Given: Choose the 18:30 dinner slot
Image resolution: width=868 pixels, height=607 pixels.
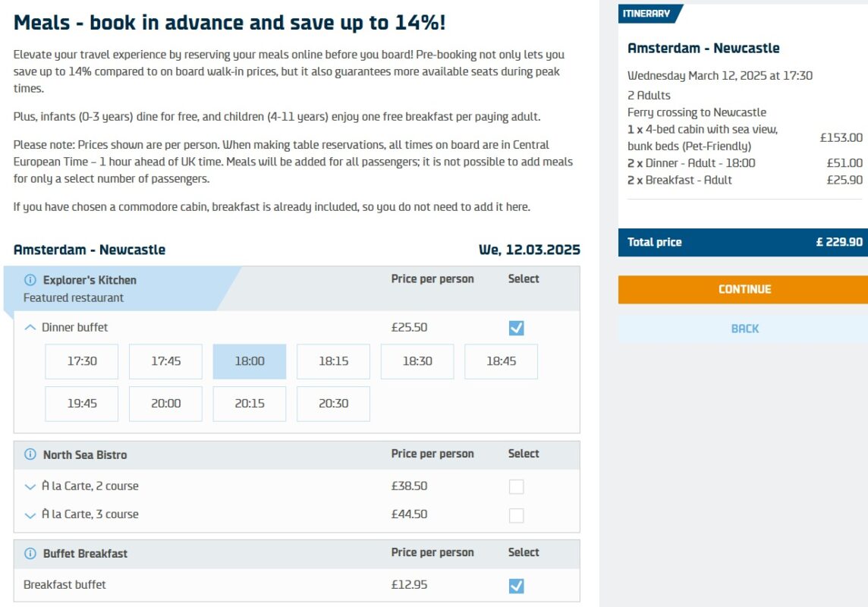Looking at the screenshot, I should point(417,361).
